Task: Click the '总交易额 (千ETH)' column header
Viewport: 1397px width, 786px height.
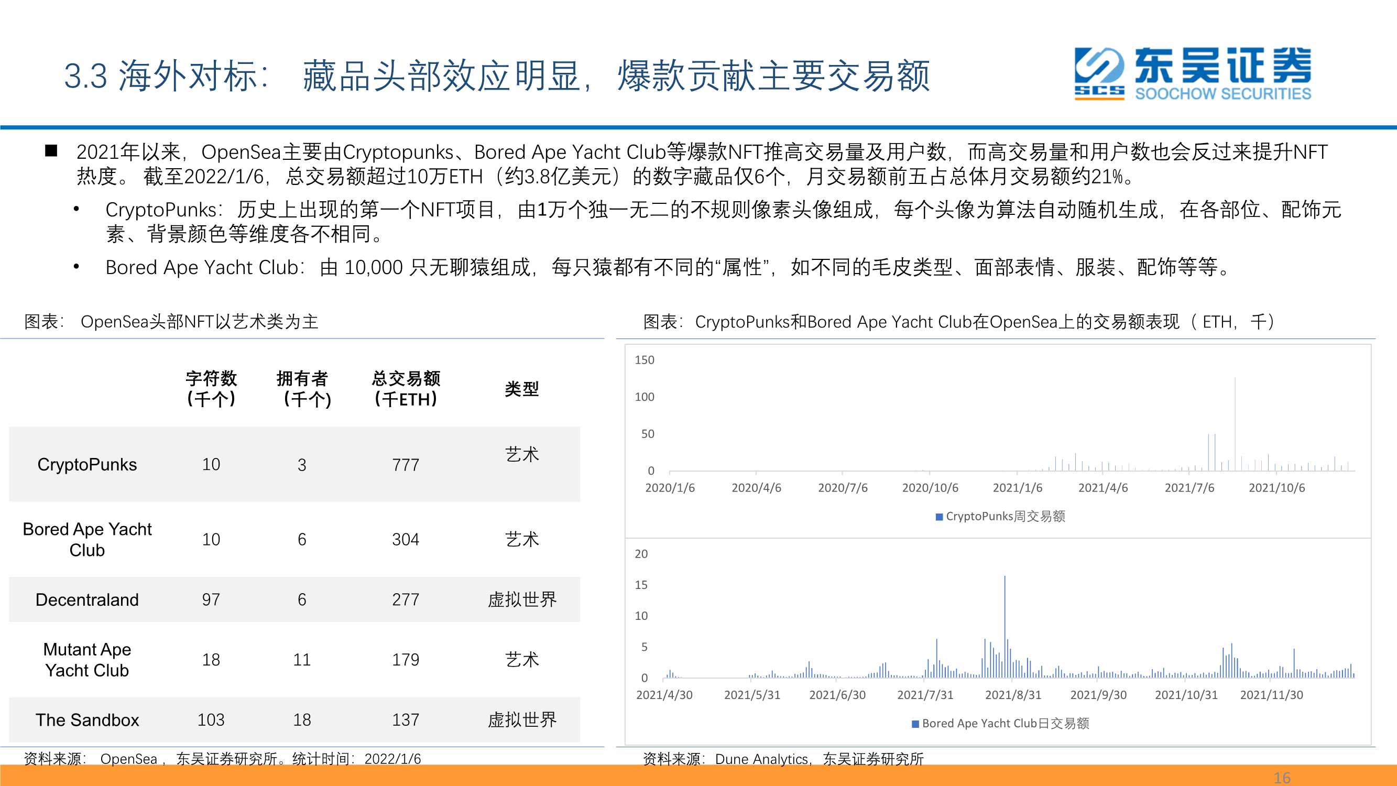Action: (x=406, y=388)
